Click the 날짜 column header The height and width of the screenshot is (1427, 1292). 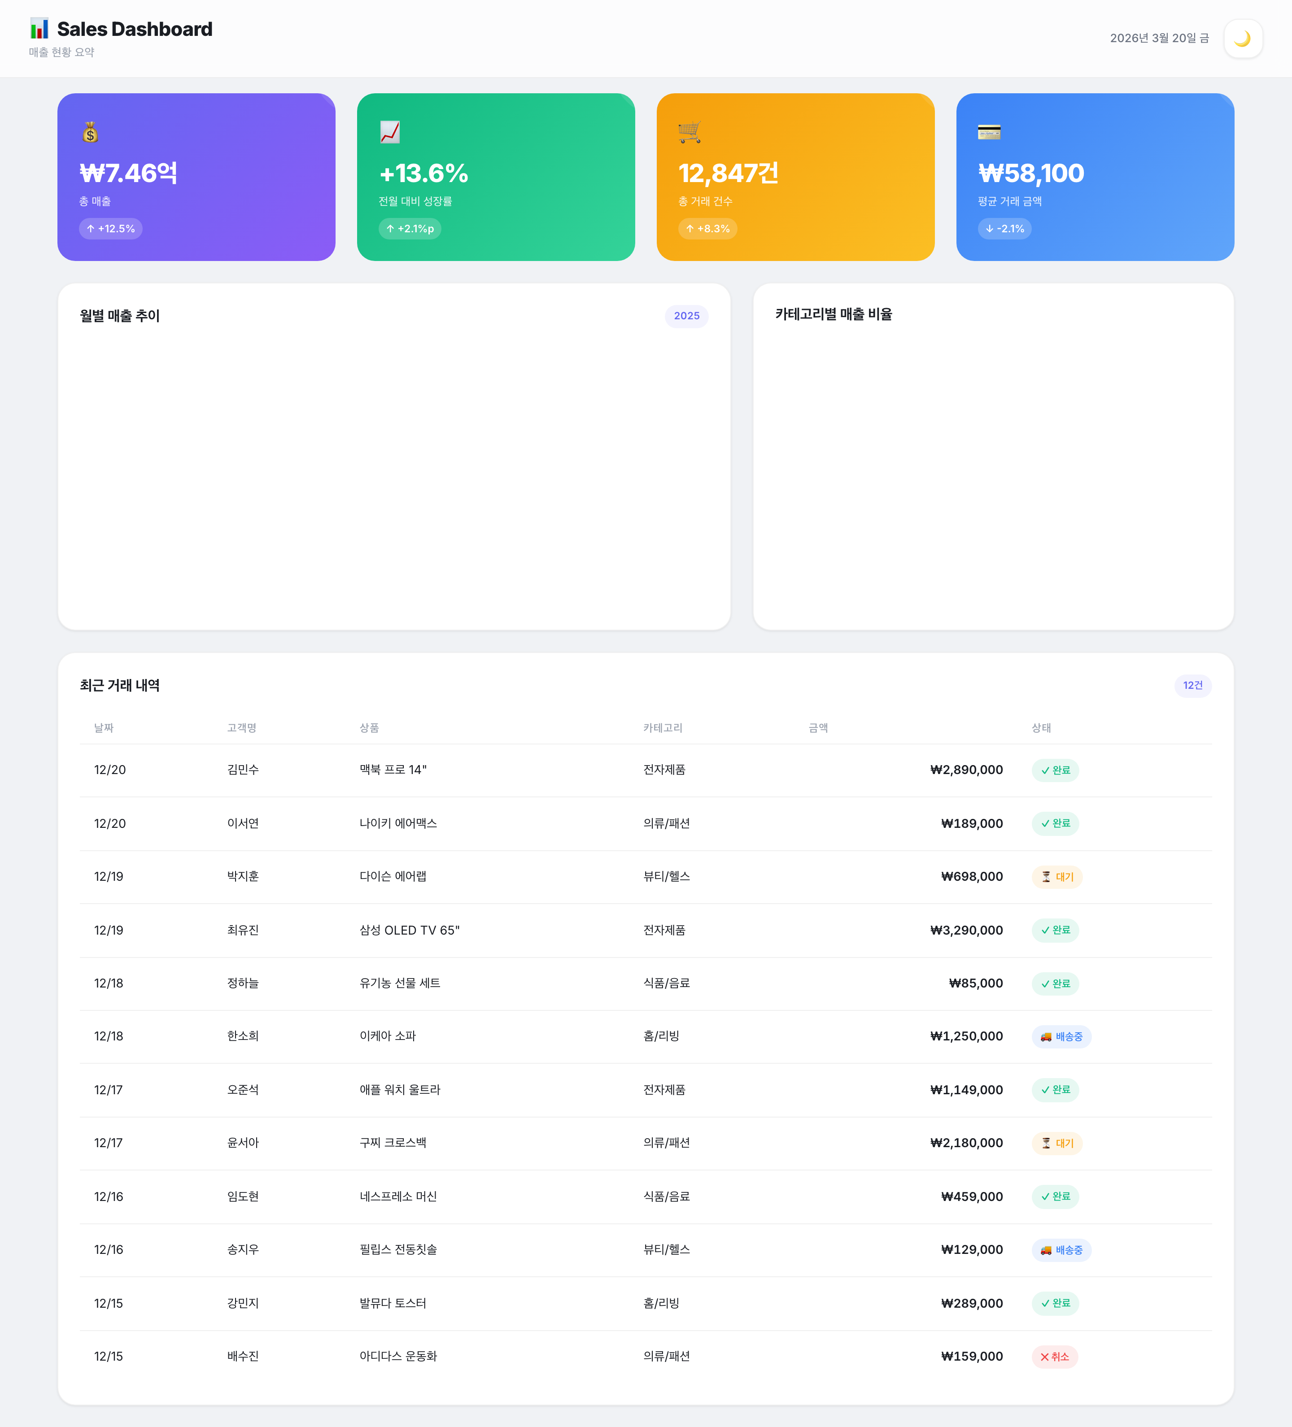pyautogui.click(x=104, y=728)
